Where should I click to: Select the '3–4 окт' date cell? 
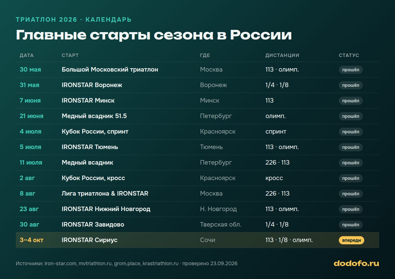31,240
